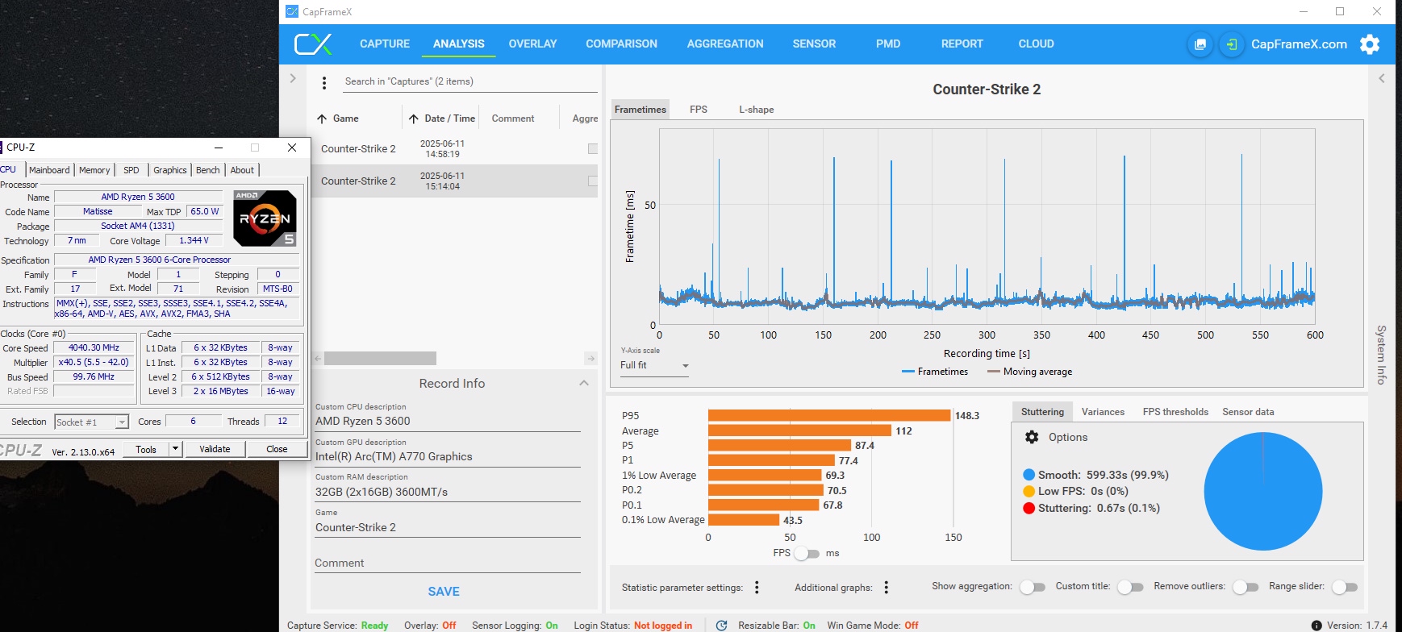Screen dimensions: 1402x632
Task: Open the OVERLAY tab
Action: [x=532, y=44]
